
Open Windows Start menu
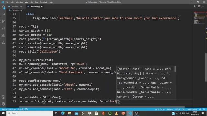tap(3, 113)
